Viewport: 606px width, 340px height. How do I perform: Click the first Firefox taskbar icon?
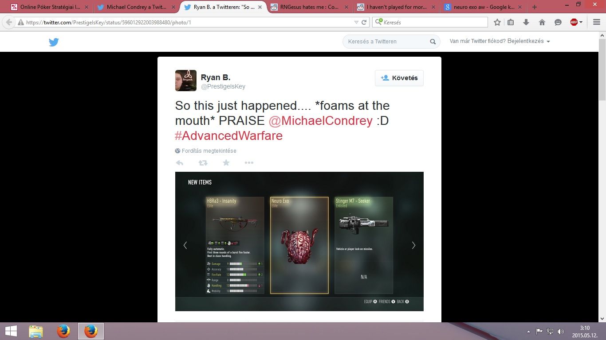click(63, 331)
